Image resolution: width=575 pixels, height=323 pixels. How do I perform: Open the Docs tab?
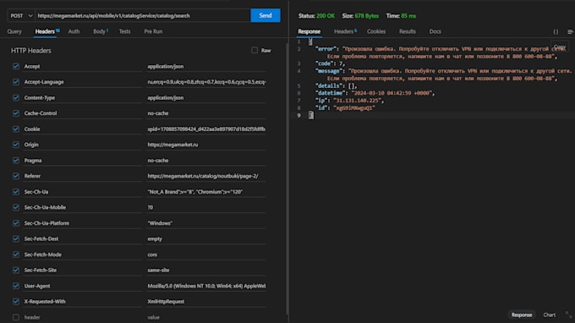(435, 31)
